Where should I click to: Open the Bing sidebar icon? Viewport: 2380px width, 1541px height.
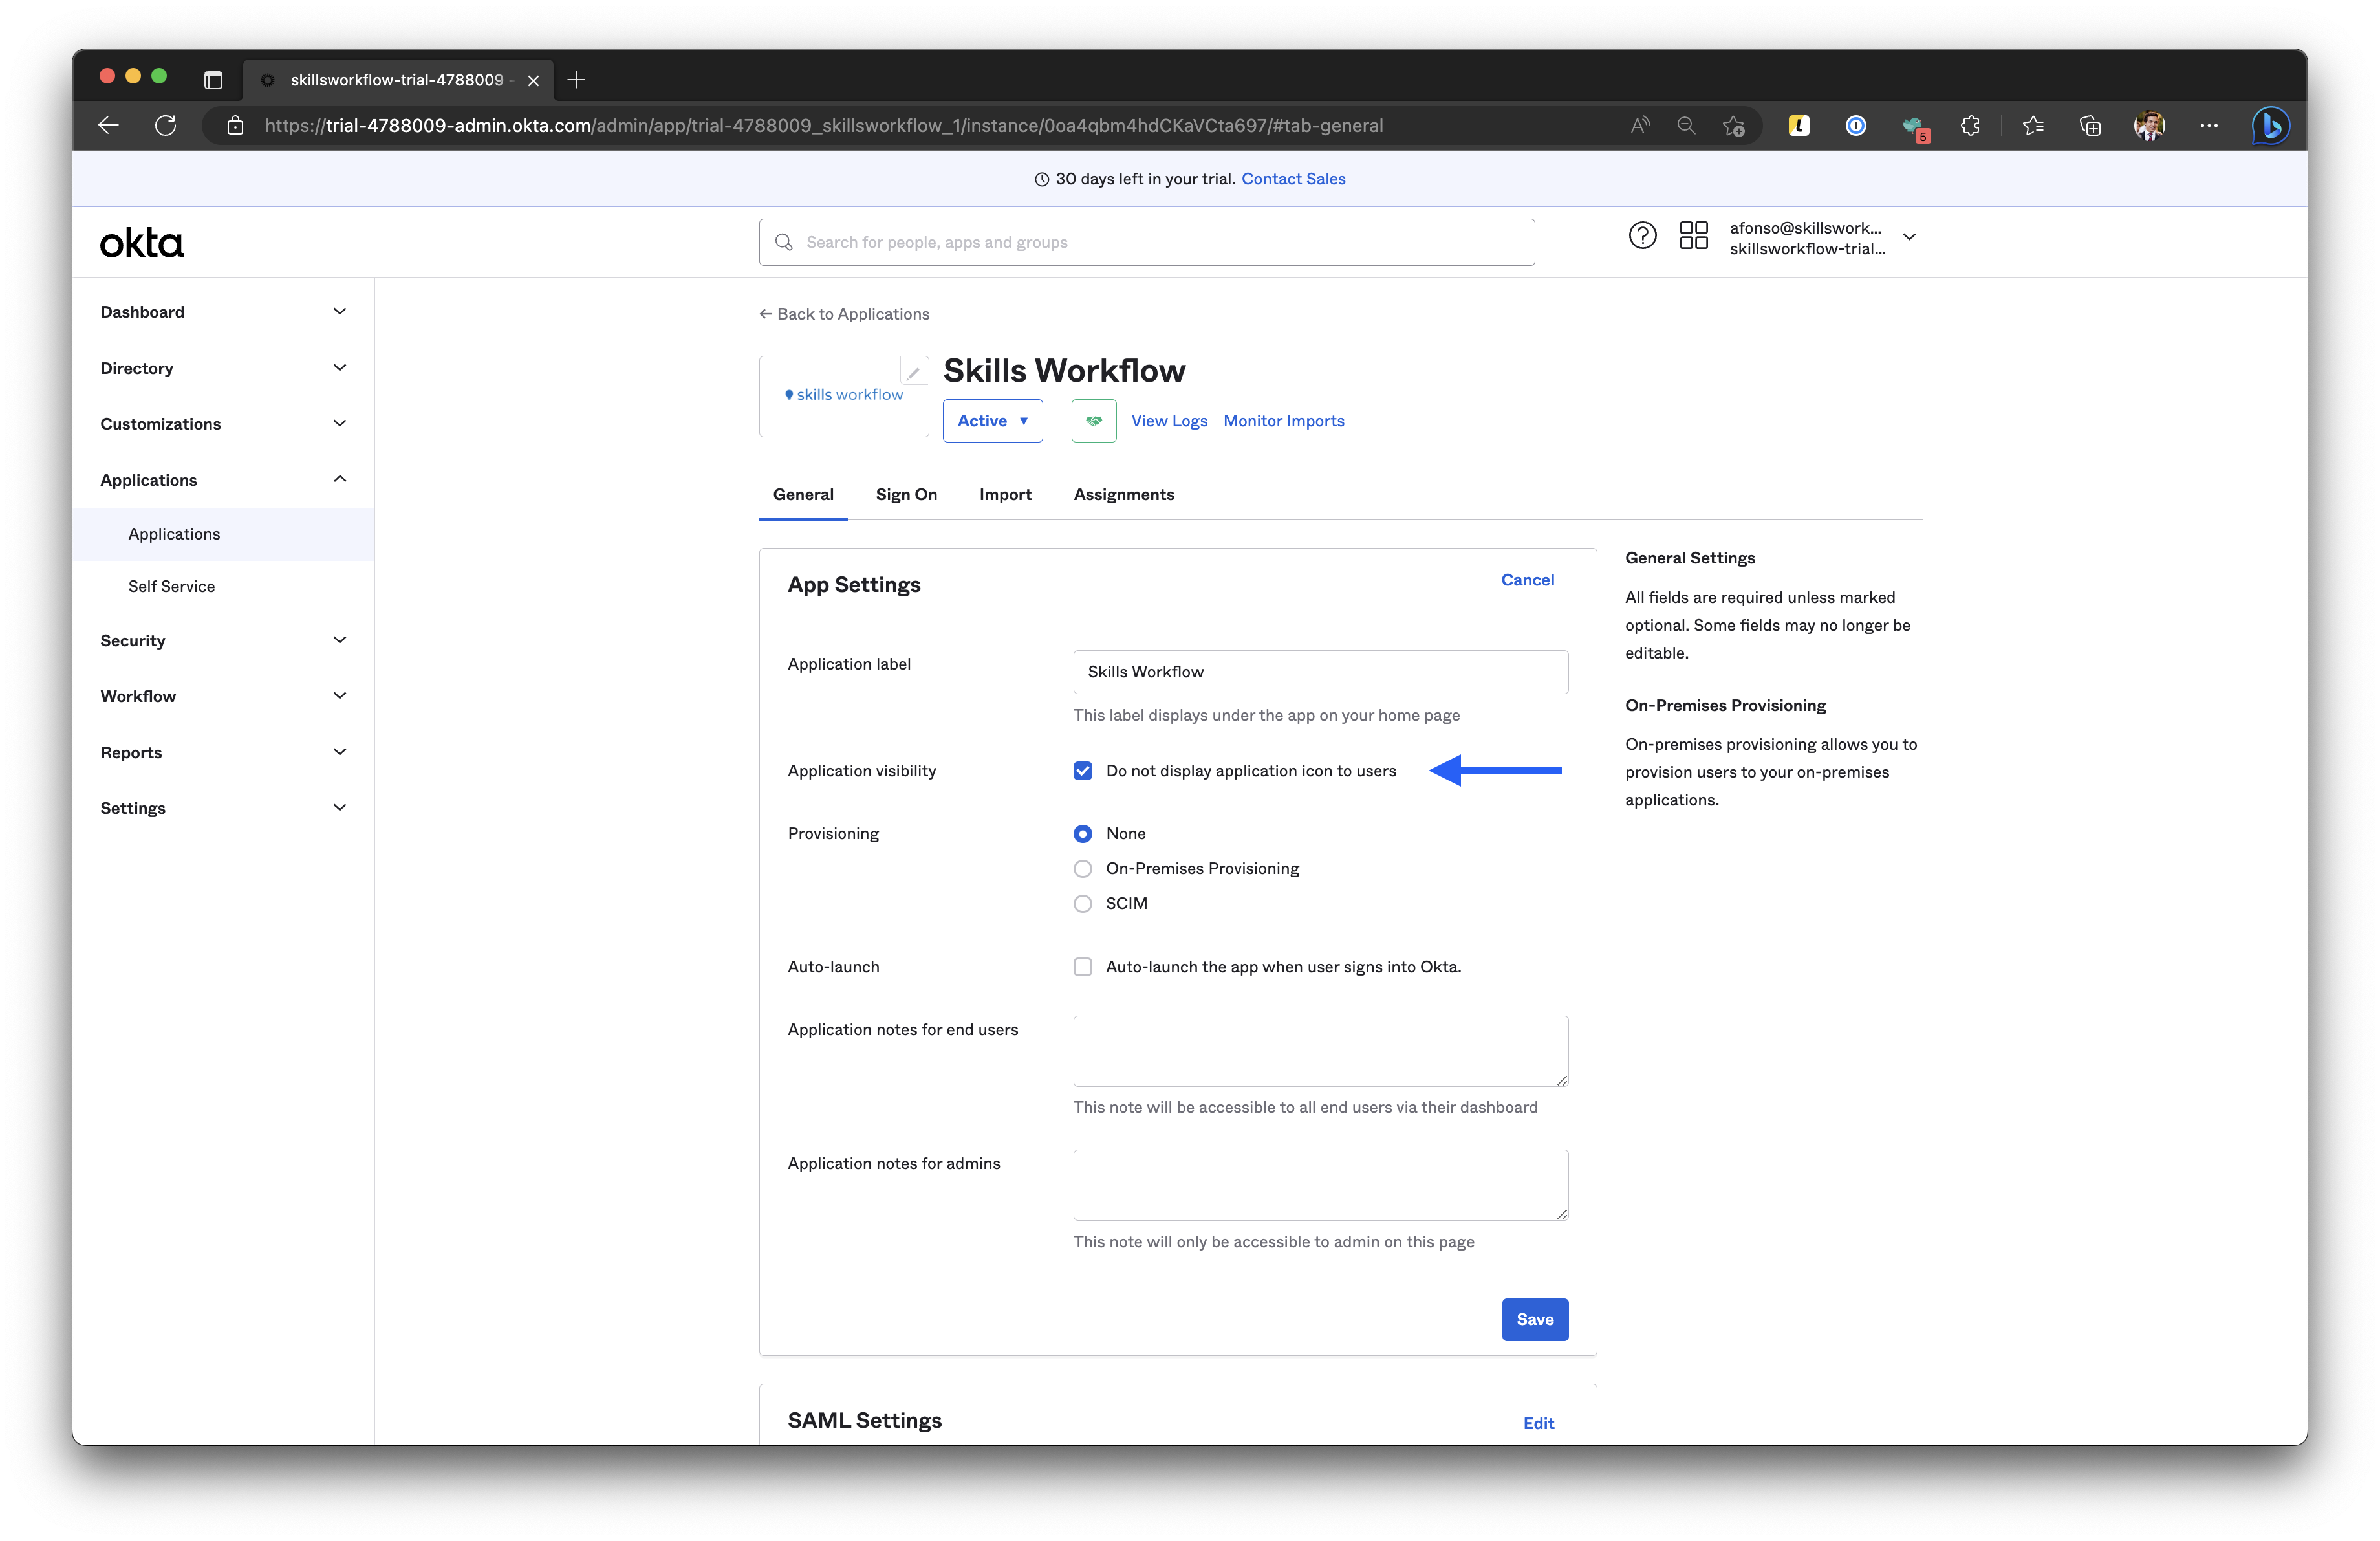(x=2270, y=125)
